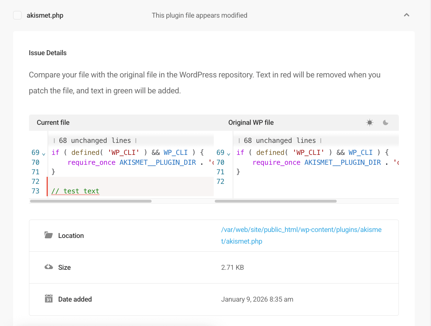Click the horizontal scrollbar under Current file
This screenshot has height=326, width=431.
pos(90,201)
